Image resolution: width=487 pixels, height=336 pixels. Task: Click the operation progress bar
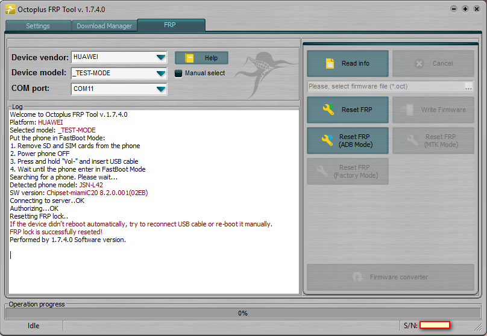point(243,313)
